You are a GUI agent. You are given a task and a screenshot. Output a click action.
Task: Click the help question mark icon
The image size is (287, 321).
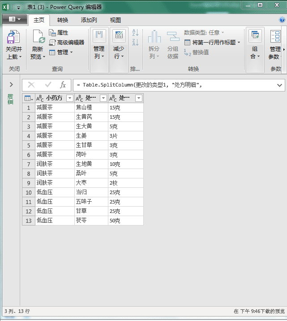point(282,20)
